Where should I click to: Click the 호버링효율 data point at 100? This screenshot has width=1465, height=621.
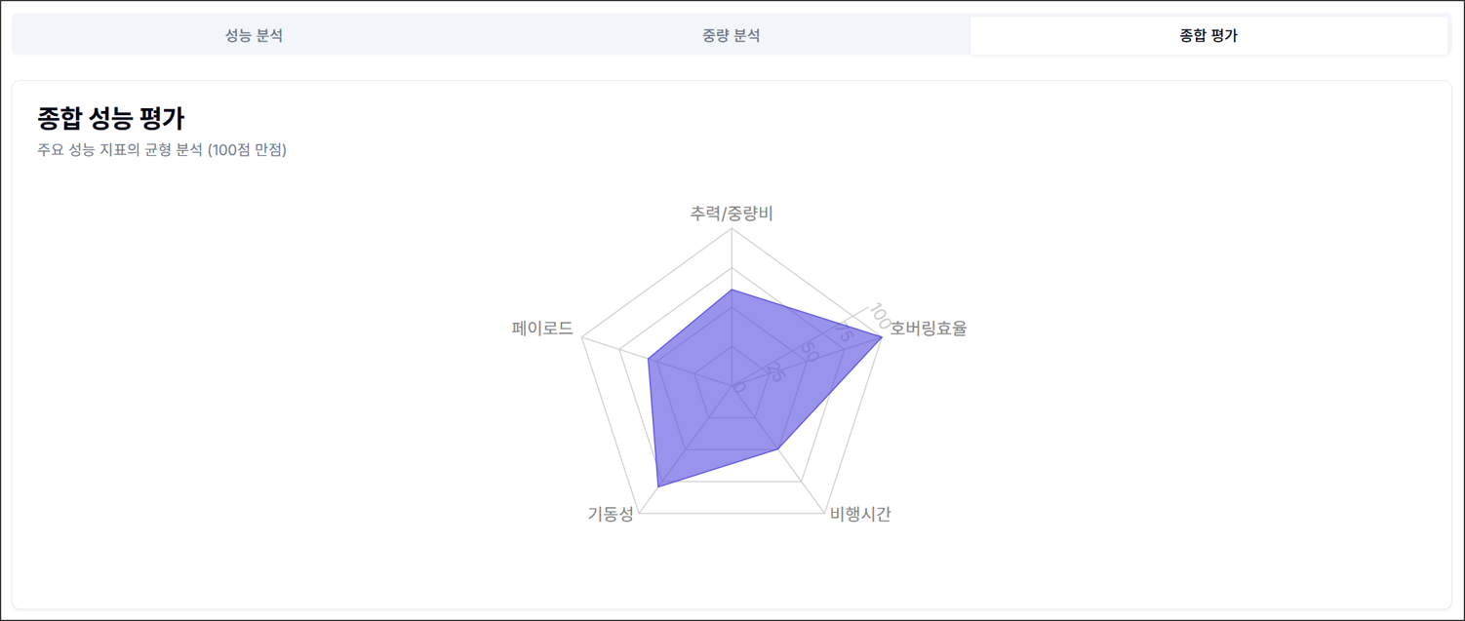(882, 336)
